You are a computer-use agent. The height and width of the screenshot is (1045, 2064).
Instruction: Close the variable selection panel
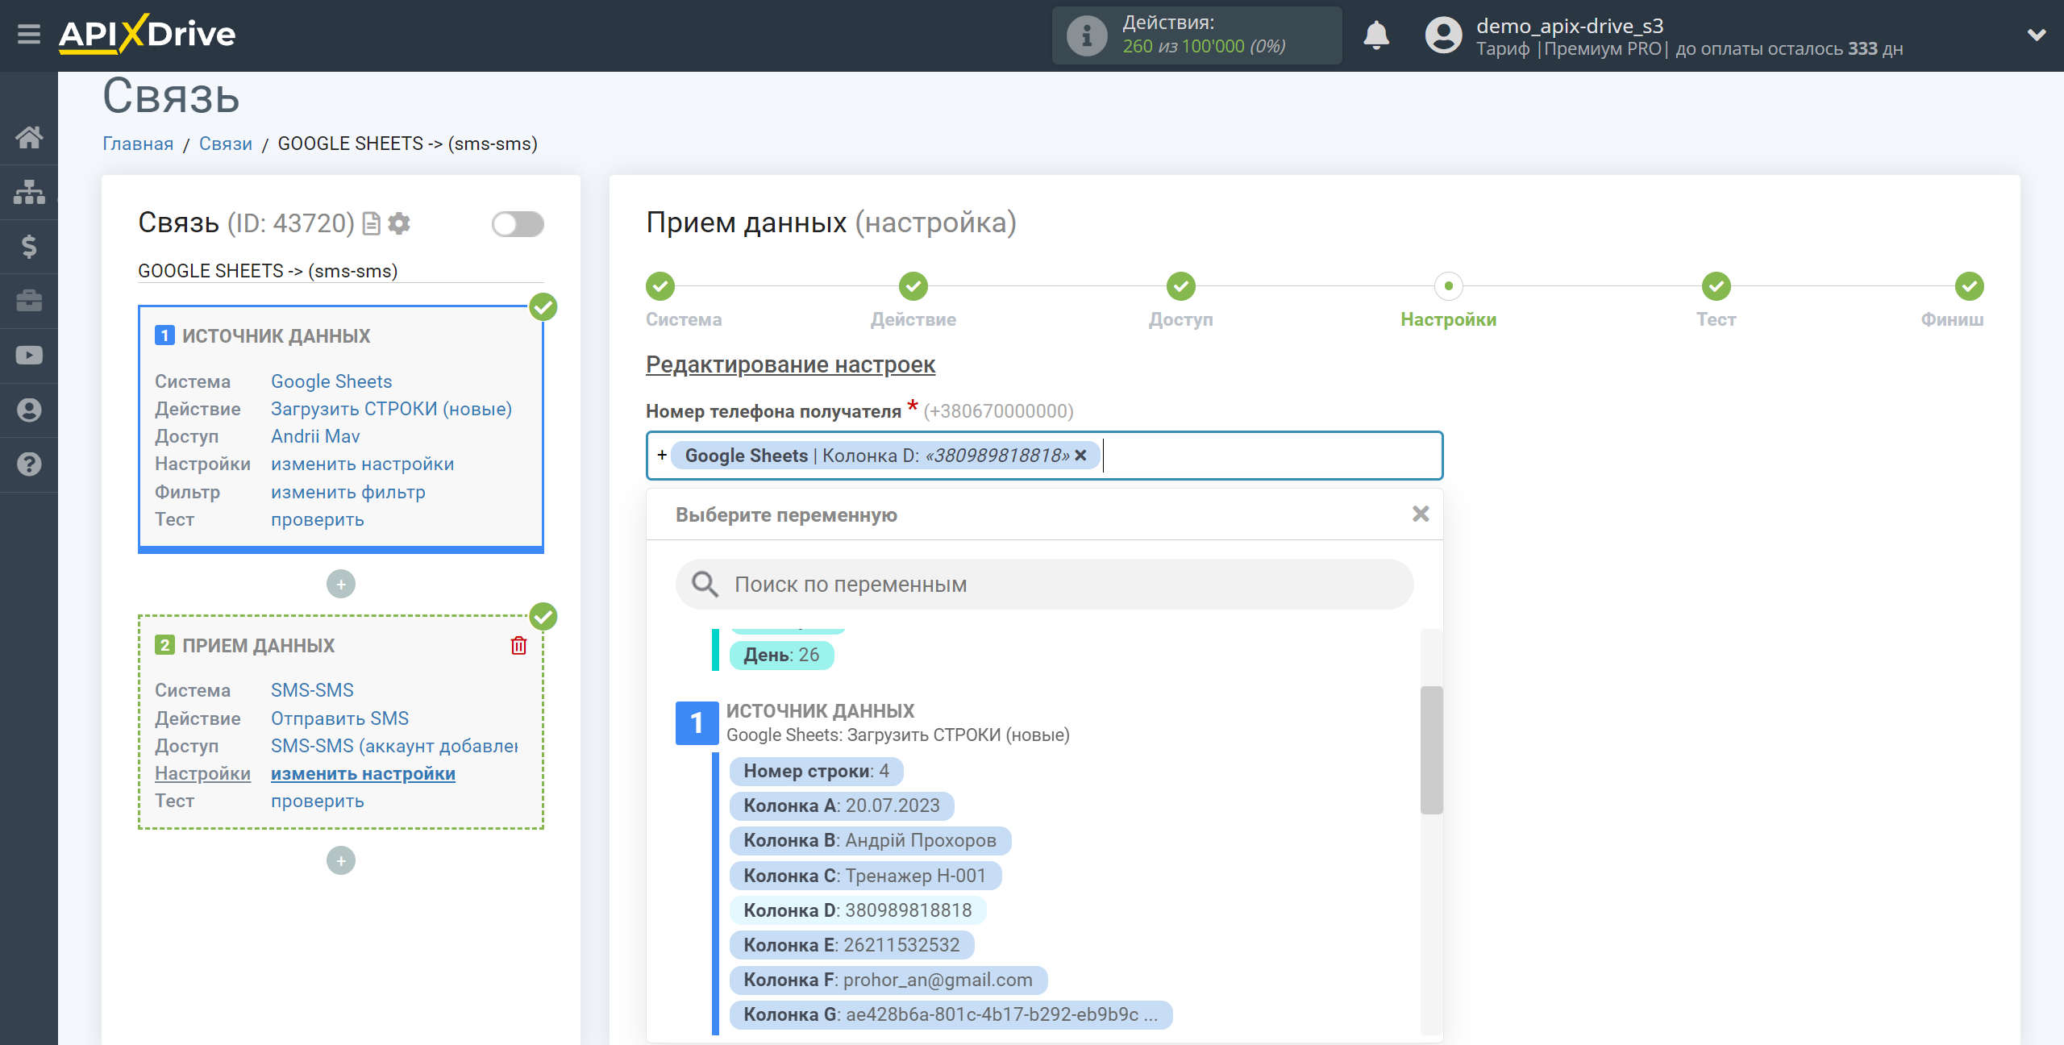click(x=1421, y=514)
